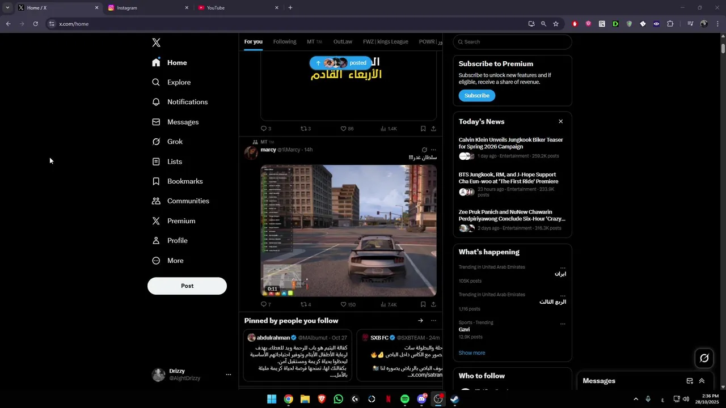Switch to the YouTube browser tab
Viewport: 726px width, 408px height.
[238, 8]
